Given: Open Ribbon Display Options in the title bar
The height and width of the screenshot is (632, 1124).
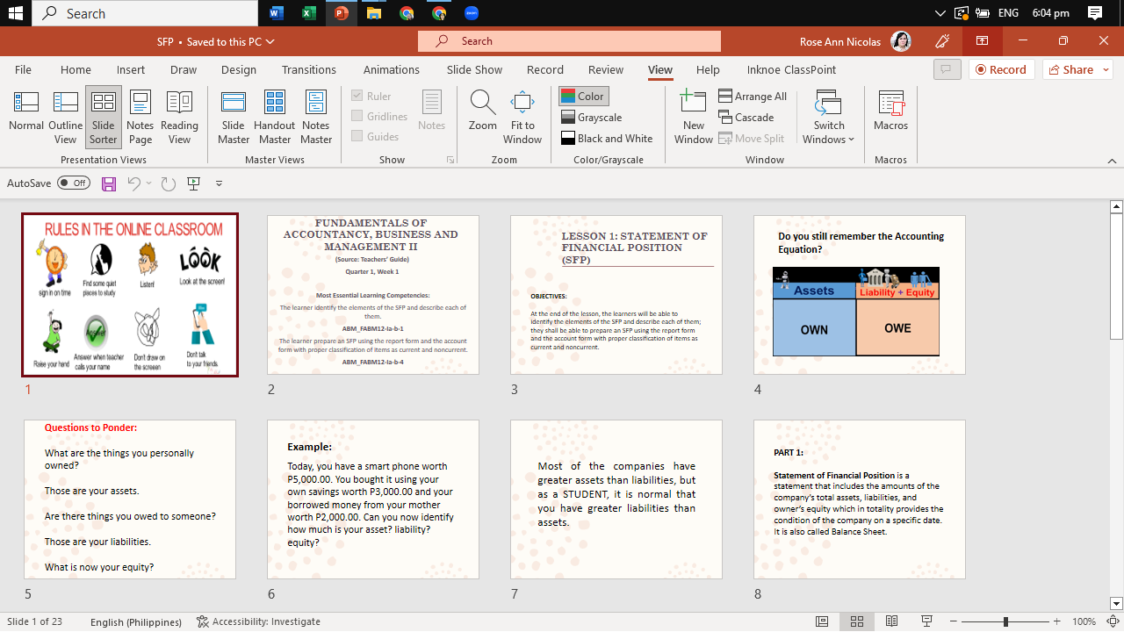Looking at the screenshot, I should coord(982,41).
